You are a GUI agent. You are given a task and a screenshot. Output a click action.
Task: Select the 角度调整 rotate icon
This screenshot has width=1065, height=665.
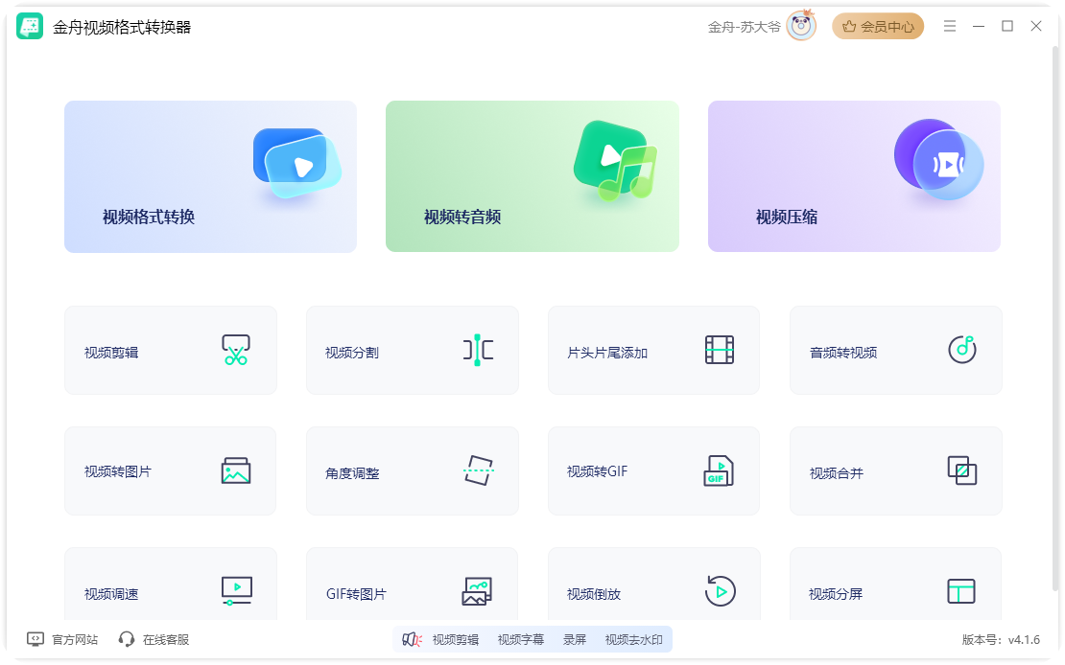tap(478, 471)
